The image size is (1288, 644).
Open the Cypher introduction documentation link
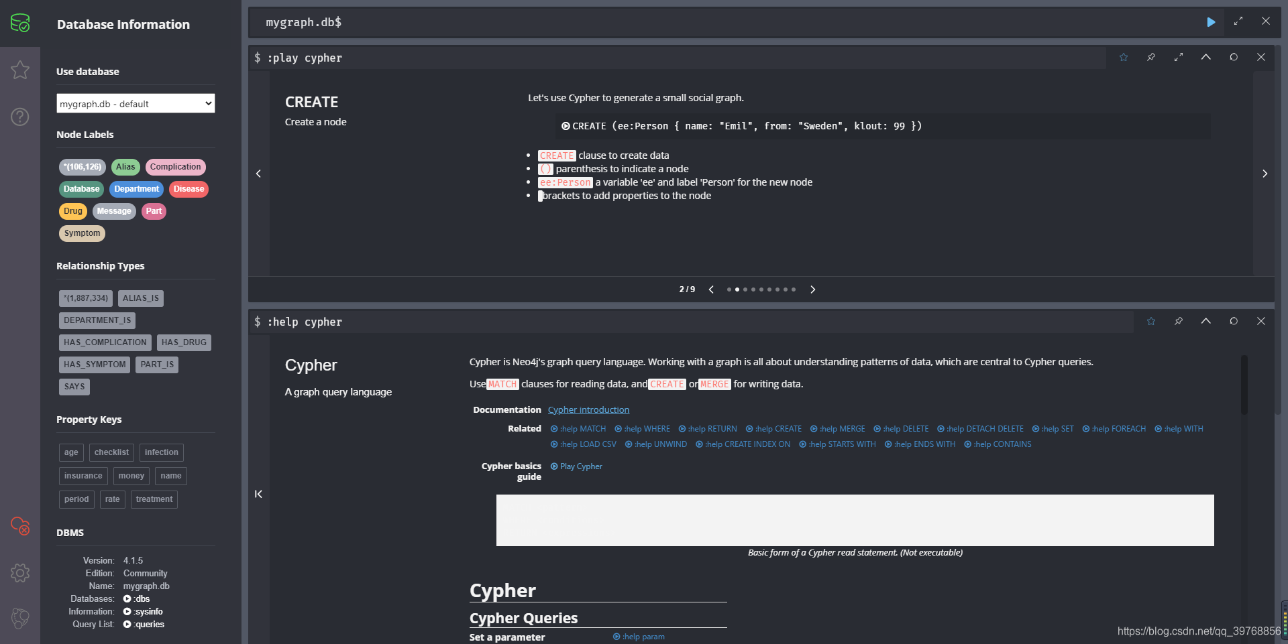tap(588, 409)
